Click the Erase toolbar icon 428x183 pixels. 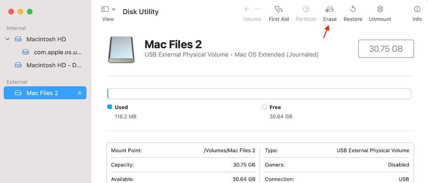point(330,10)
